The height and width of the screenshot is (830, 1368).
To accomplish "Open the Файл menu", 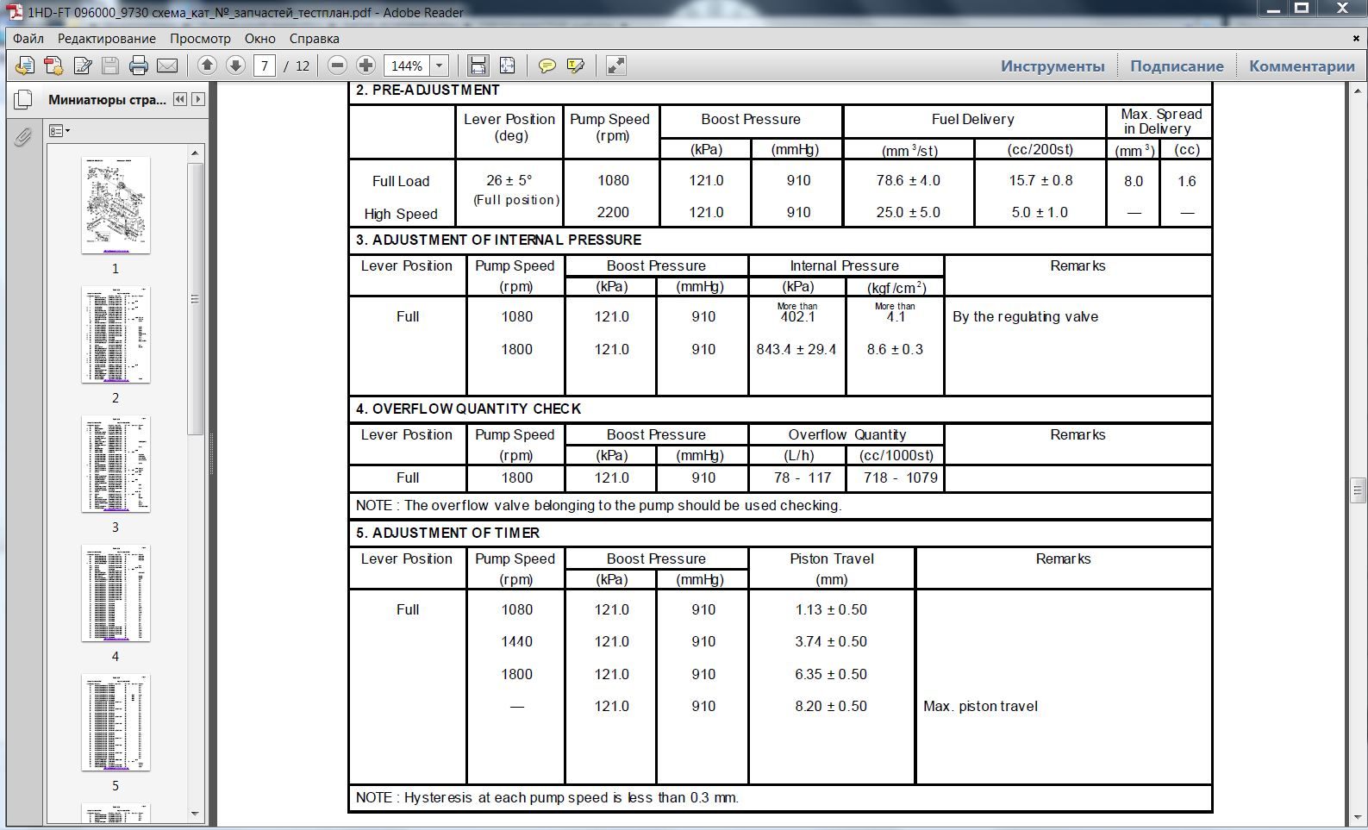I will pos(28,39).
